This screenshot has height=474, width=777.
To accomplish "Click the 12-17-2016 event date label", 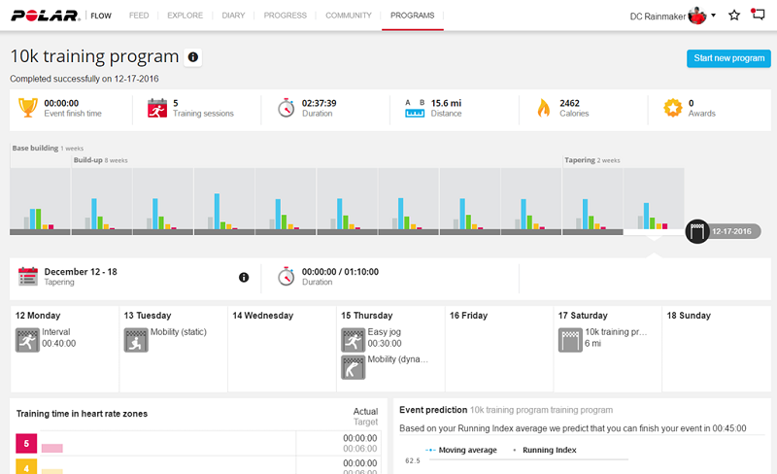I will coord(731,231).
